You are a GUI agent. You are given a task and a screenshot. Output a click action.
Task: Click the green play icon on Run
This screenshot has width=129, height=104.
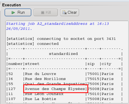13,12
